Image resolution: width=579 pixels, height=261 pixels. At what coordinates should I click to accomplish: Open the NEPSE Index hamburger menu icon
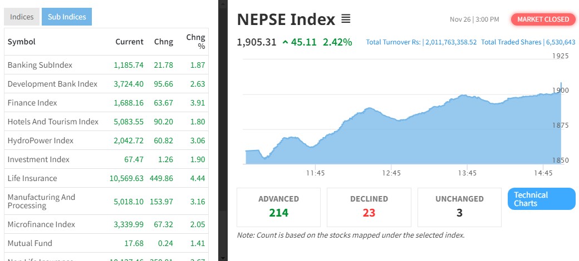[346, 19]
